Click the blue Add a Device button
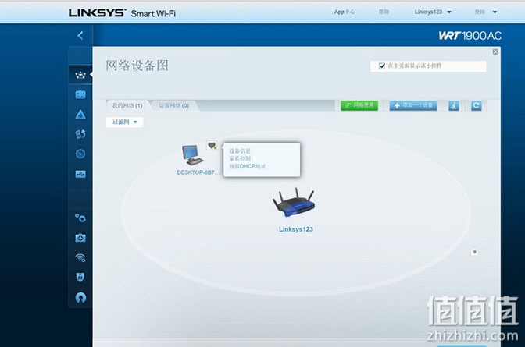The height and width of the screenshot is (347, 525). click(413, 105)
